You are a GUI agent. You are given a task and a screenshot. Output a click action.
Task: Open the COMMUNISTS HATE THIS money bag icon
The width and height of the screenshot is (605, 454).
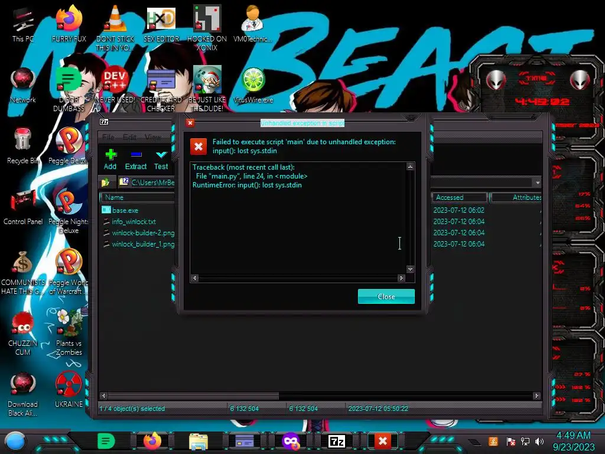23,272
